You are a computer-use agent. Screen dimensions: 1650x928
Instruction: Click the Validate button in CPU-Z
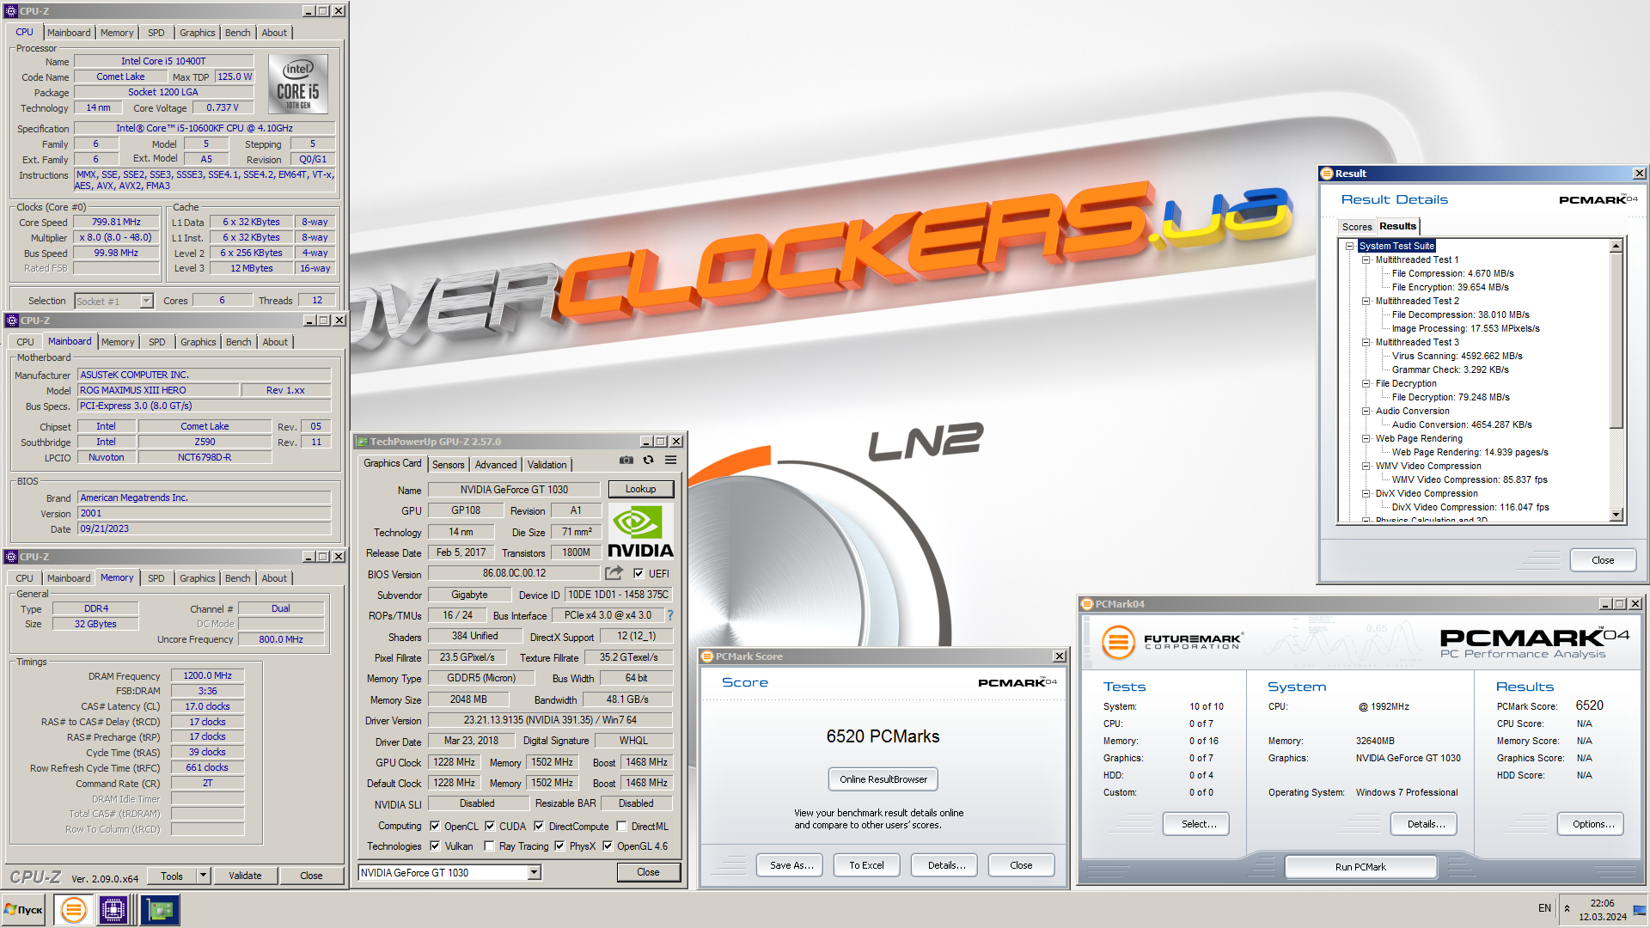[x=245, y=876]
